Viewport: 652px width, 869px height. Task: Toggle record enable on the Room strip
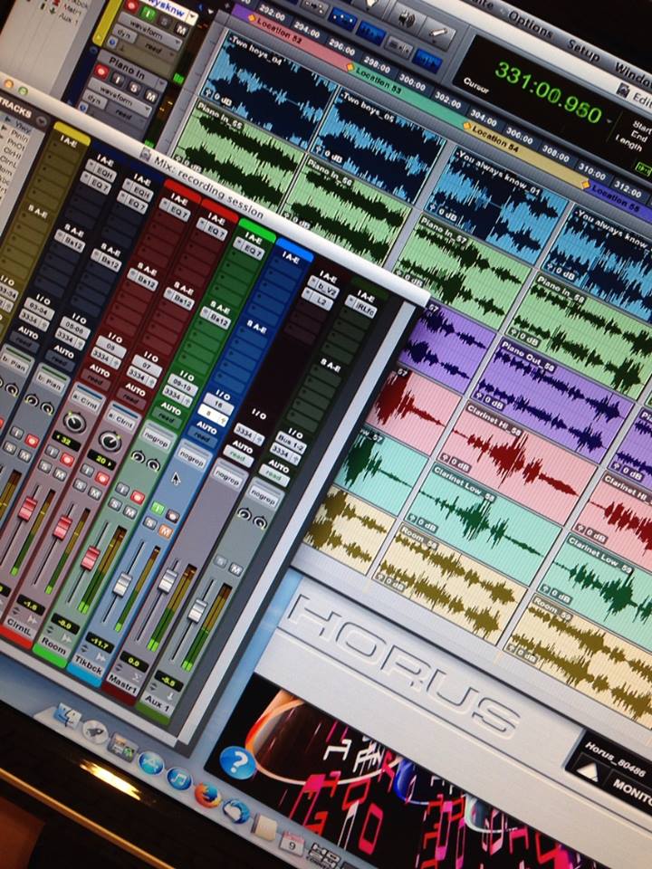click(x=138, y=497)
